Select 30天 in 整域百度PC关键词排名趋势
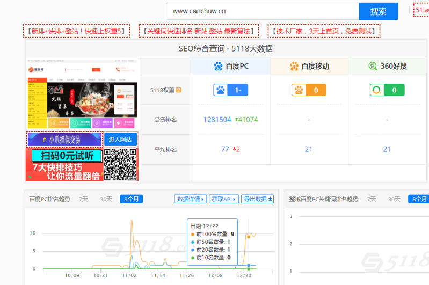Viewport: 429px width, 285px height. coord(394,199)
